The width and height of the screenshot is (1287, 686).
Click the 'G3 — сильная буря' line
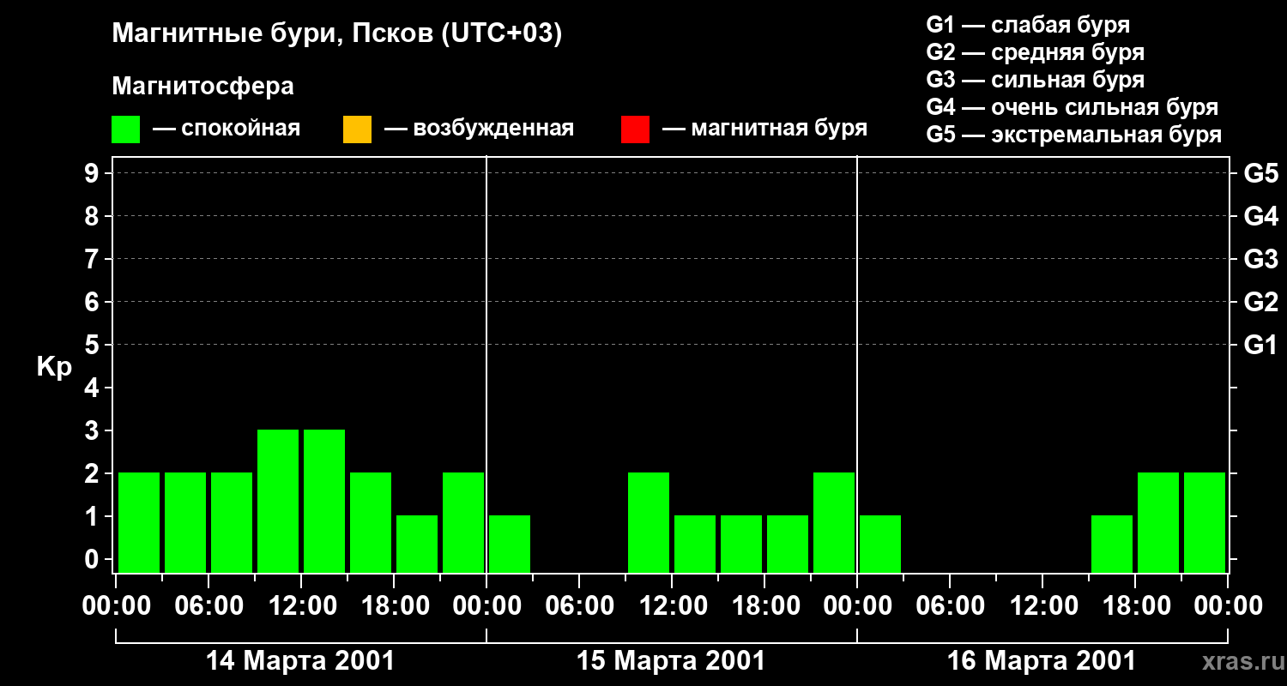[1035, 80]
